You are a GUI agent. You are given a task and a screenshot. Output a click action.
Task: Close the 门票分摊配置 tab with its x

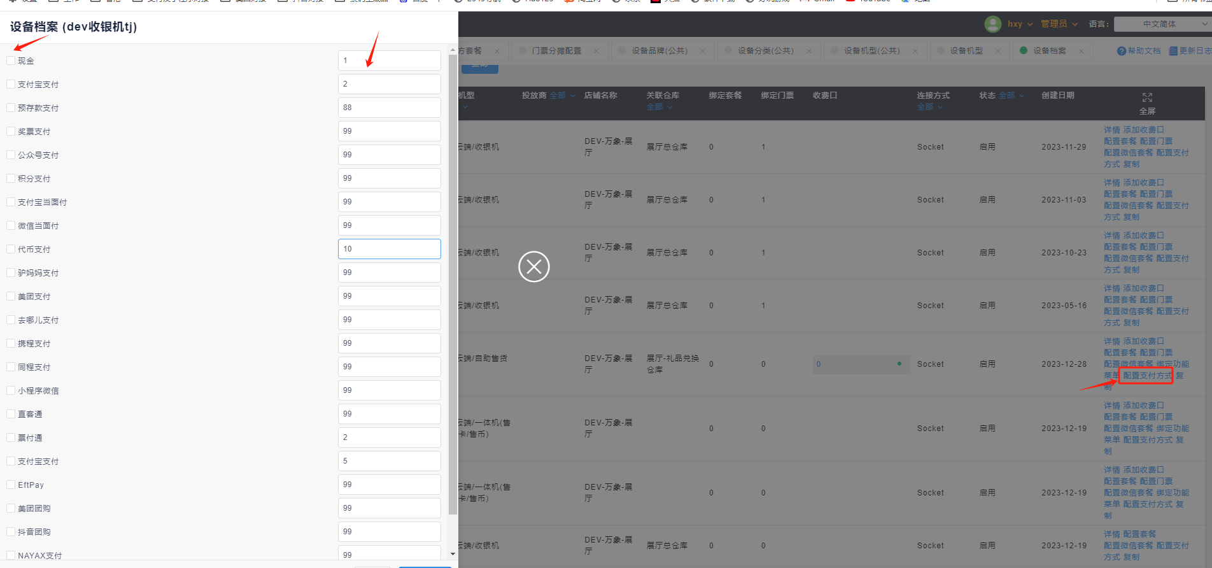(x=596, y=51)
